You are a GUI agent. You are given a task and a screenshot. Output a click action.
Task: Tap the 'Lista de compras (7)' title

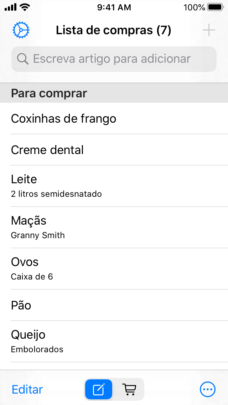click(114, 30)
